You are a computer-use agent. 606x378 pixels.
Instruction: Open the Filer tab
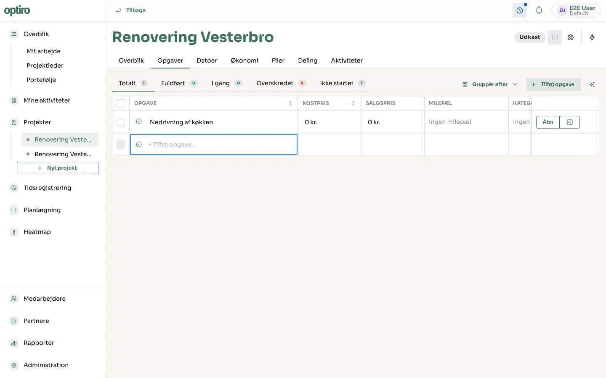click(x=278, y=60)
